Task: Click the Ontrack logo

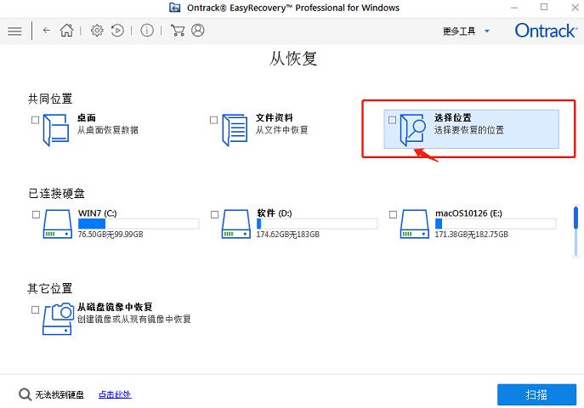Action: [546, 31]
